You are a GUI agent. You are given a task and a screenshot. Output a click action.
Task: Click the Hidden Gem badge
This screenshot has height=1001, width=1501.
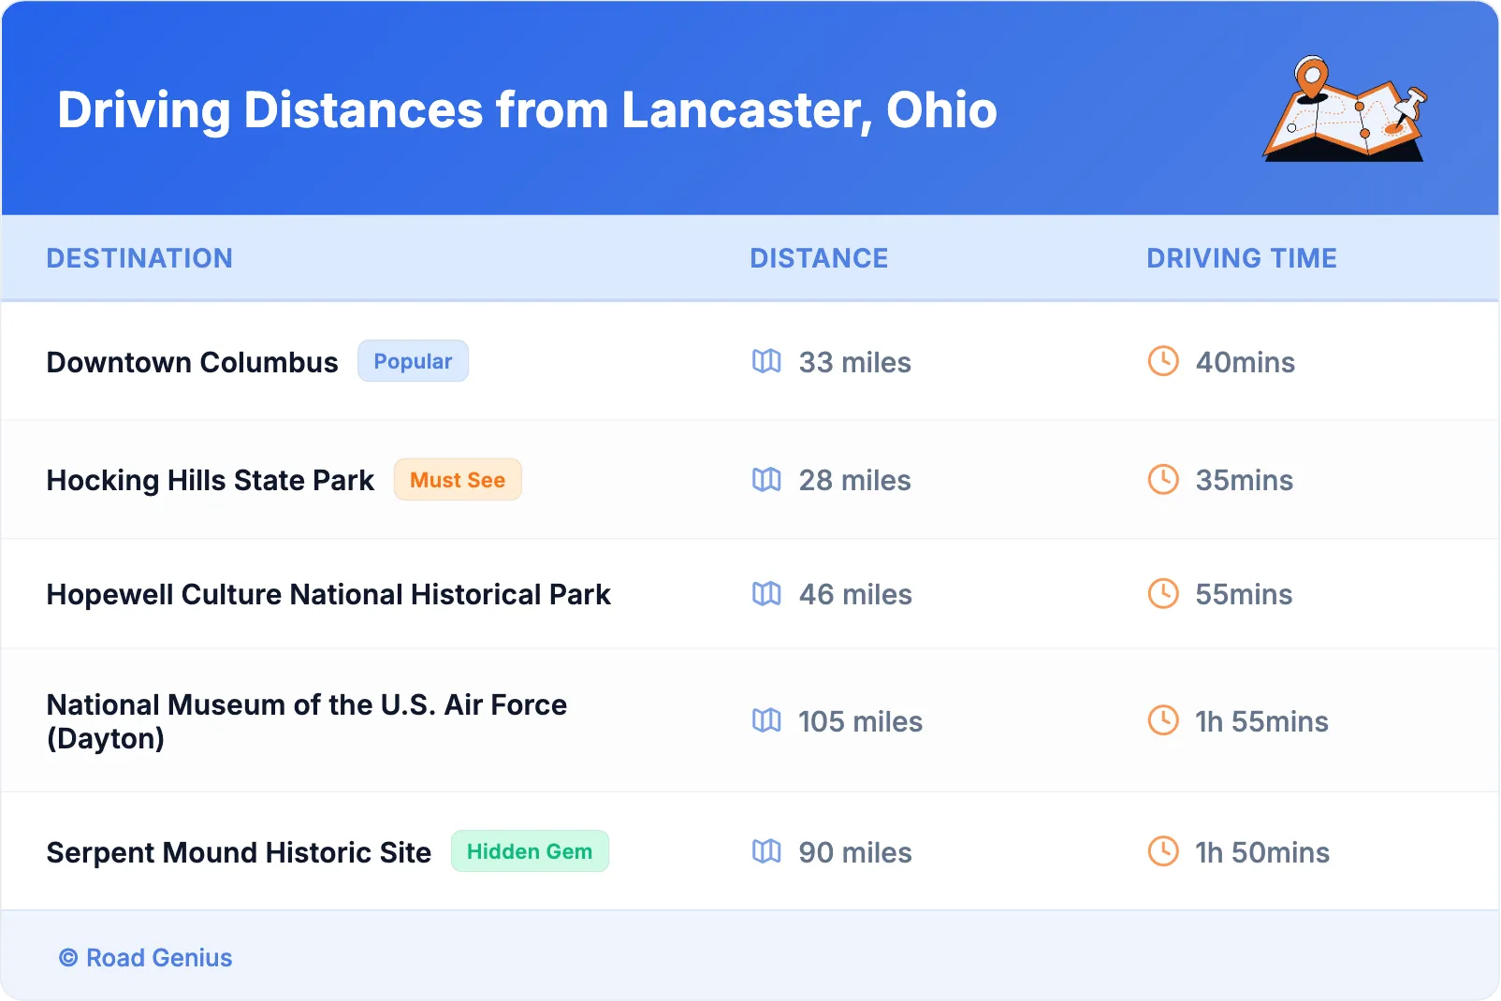(530, 851)
